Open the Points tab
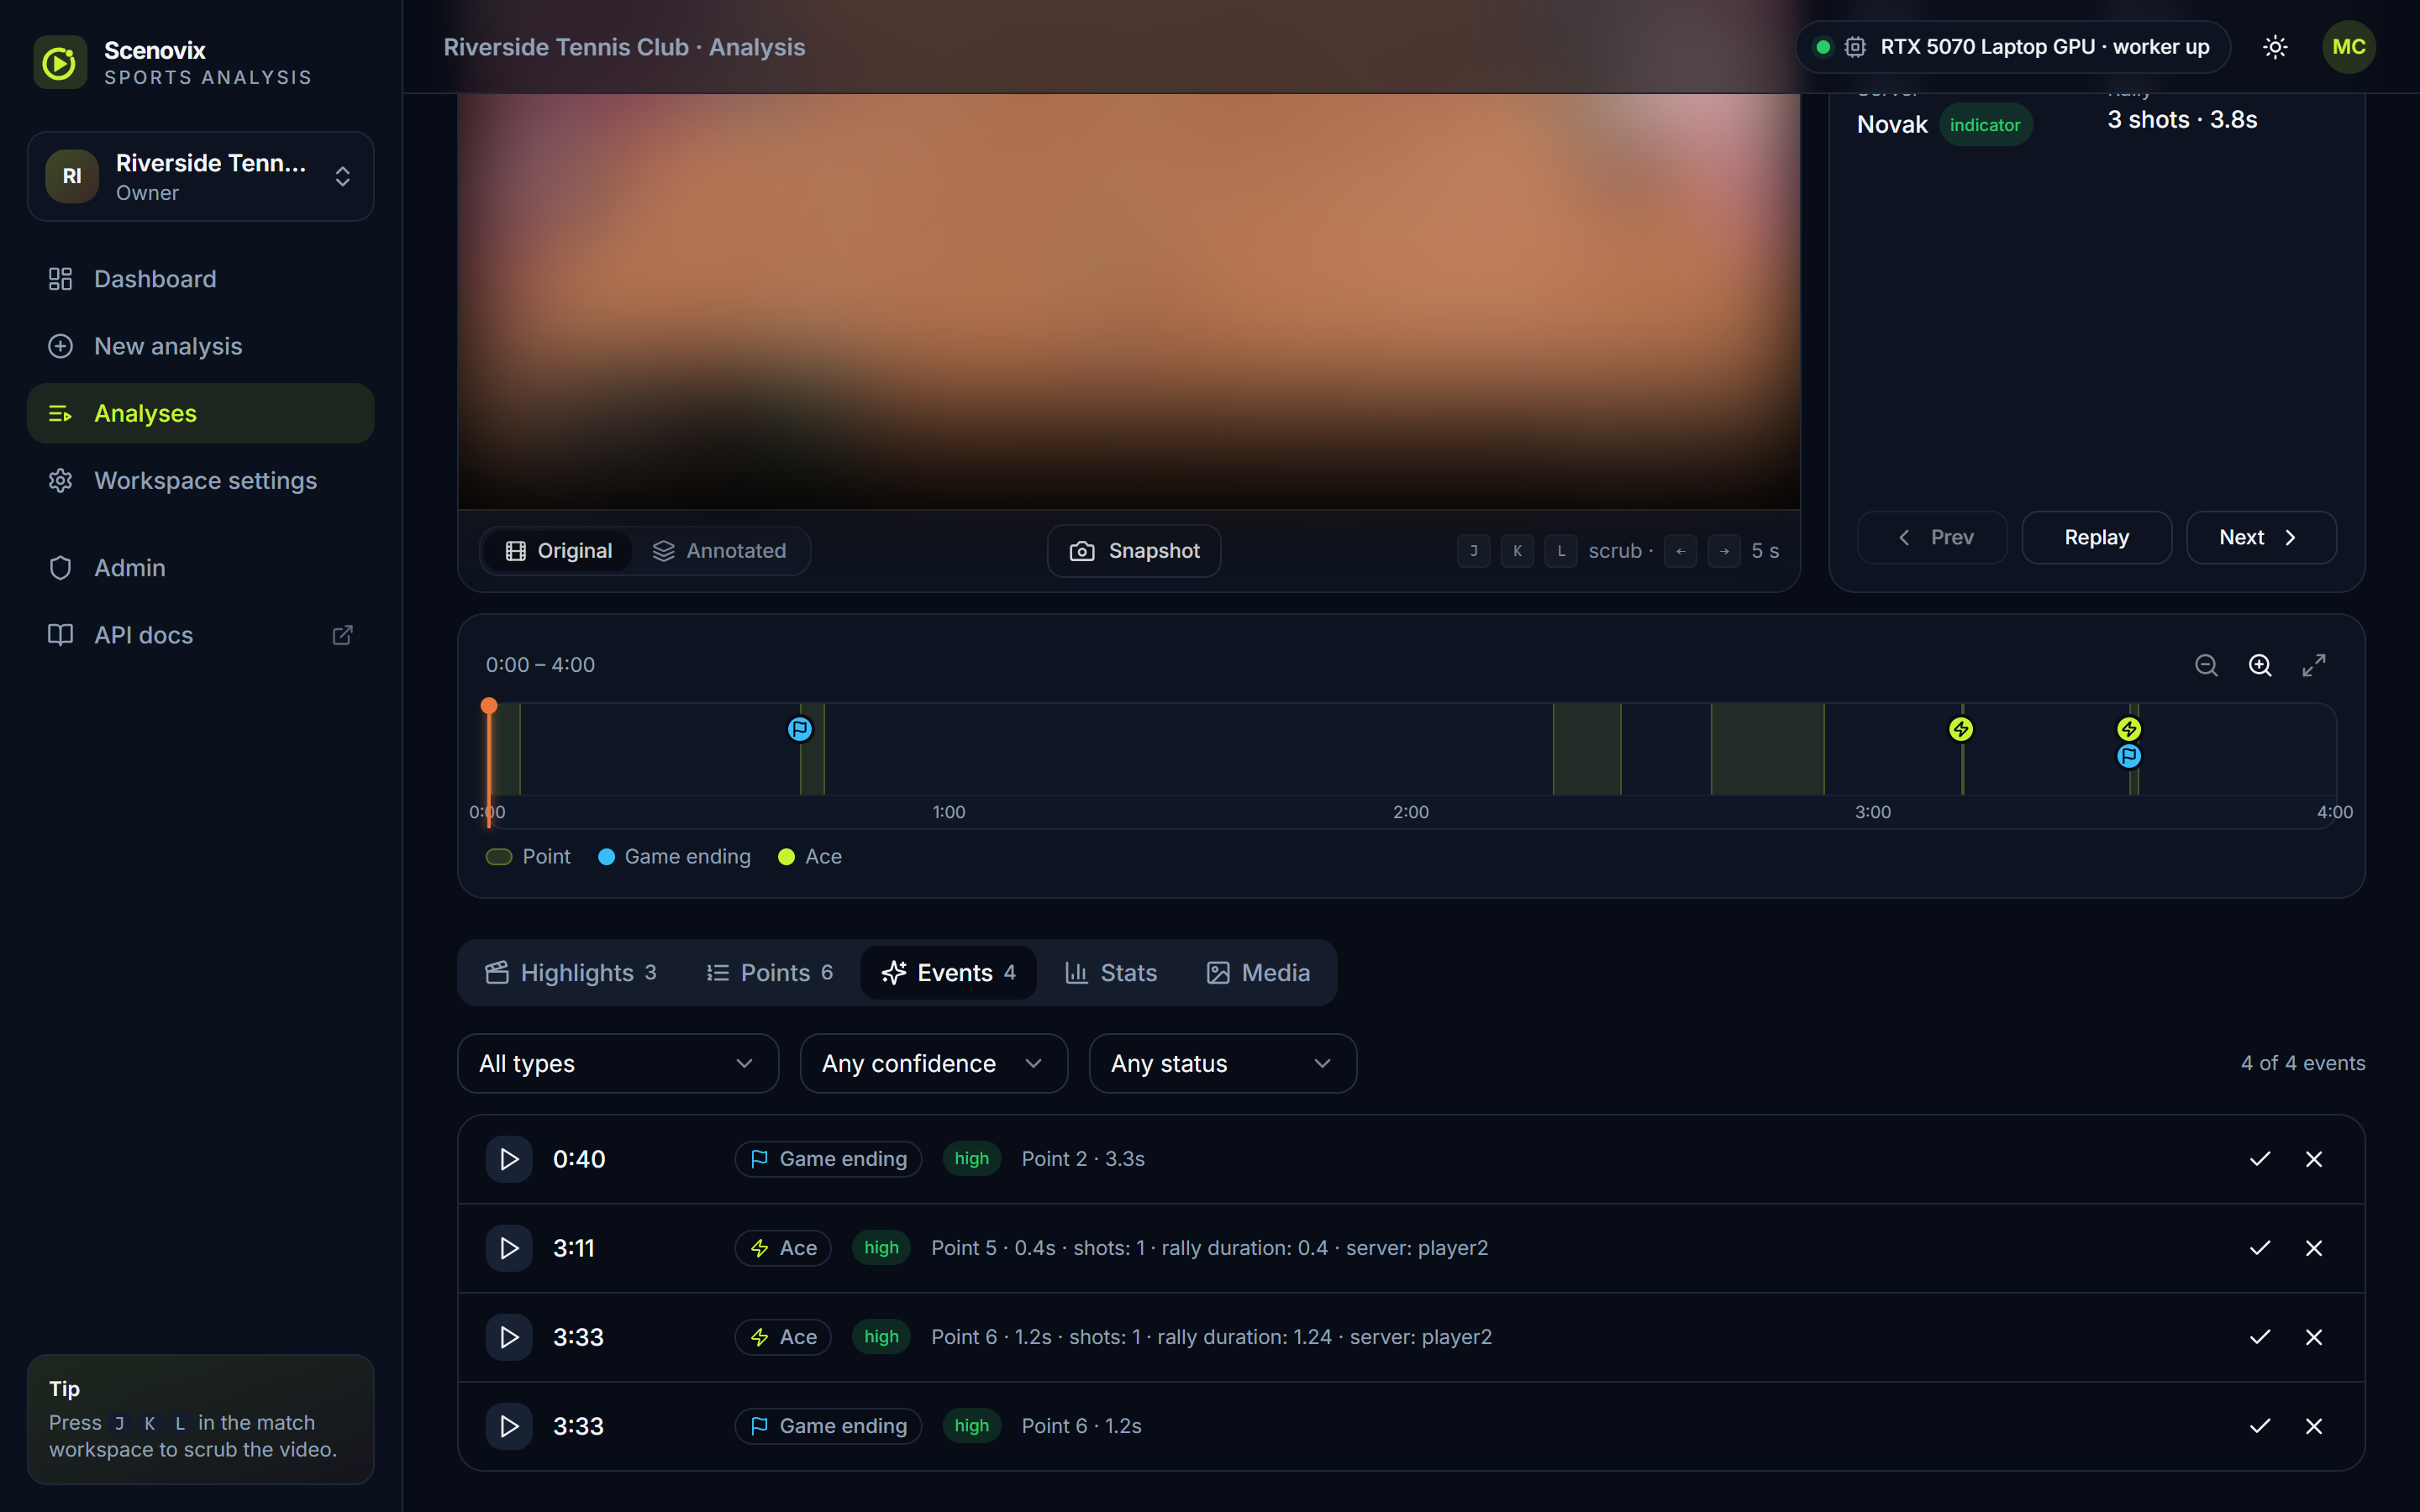This screenshot has height=1512, width=2420. 769,973
